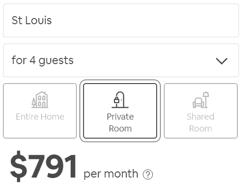Click the 'Shared Room' text label
Viewport: 244px width, 188px height.
(x=200, y=122)
